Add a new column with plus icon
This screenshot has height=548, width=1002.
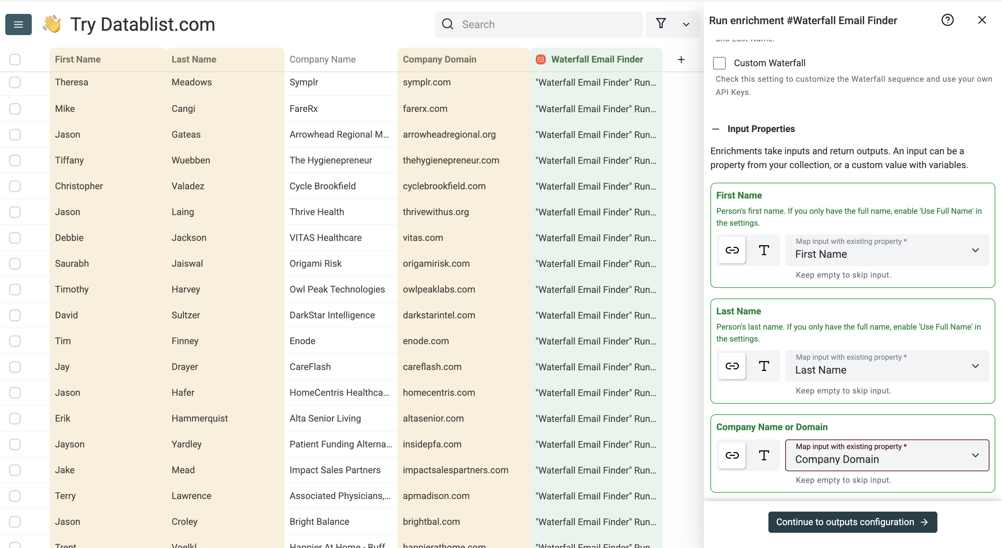[681, 60]
